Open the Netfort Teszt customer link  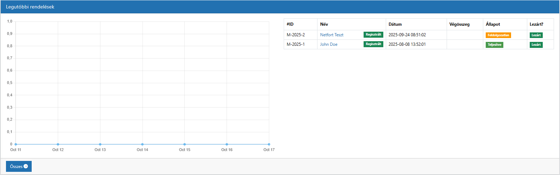(332, 35)
